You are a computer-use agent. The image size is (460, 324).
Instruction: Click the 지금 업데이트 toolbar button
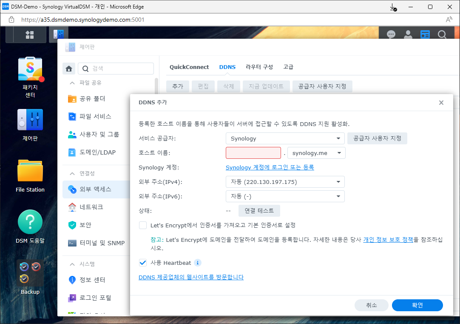[267, 86]
